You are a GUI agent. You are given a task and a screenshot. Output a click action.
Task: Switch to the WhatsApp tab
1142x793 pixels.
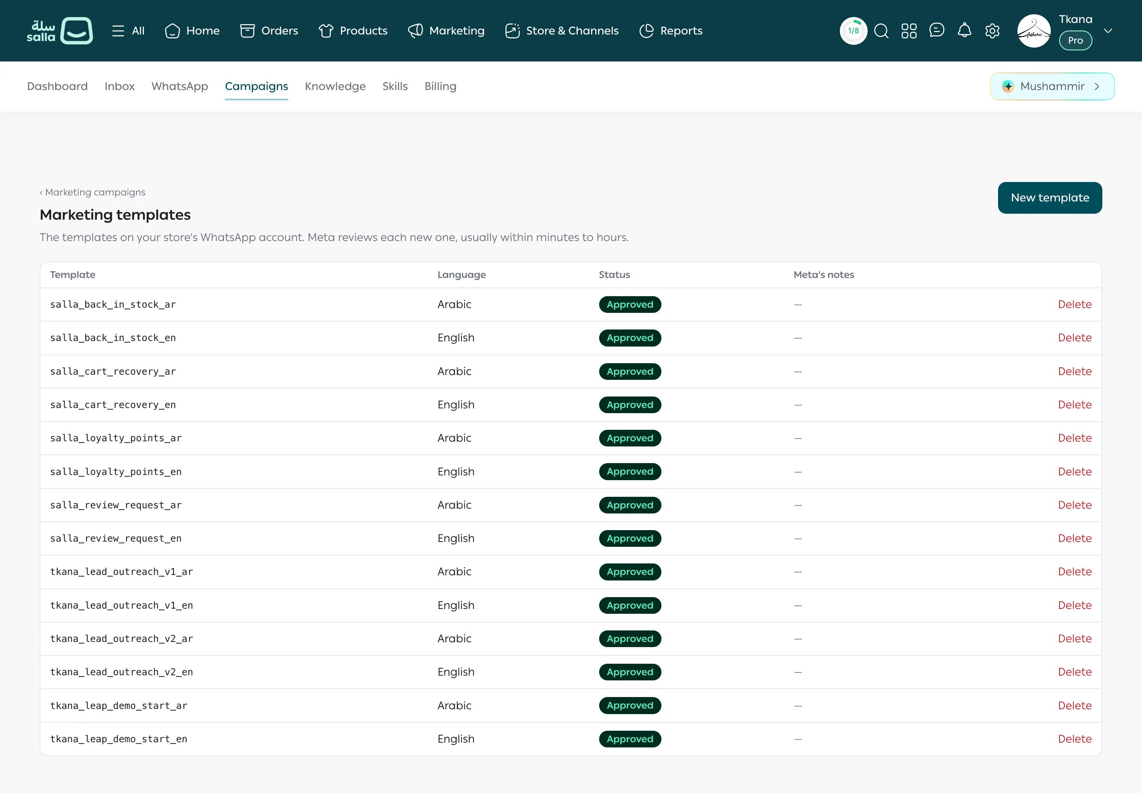(179, 86)
